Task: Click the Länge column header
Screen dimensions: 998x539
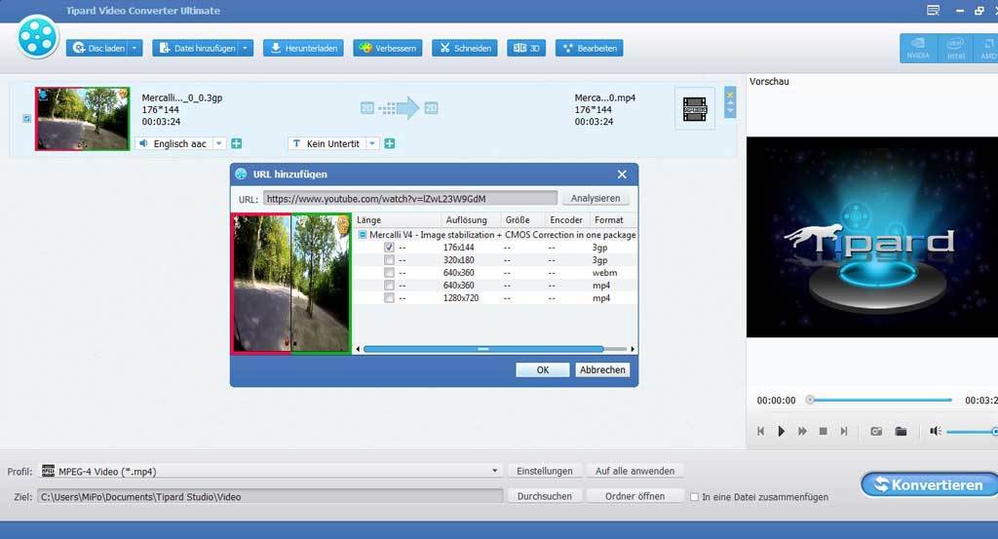Action: pyautogui.click(x=398, y=220)
